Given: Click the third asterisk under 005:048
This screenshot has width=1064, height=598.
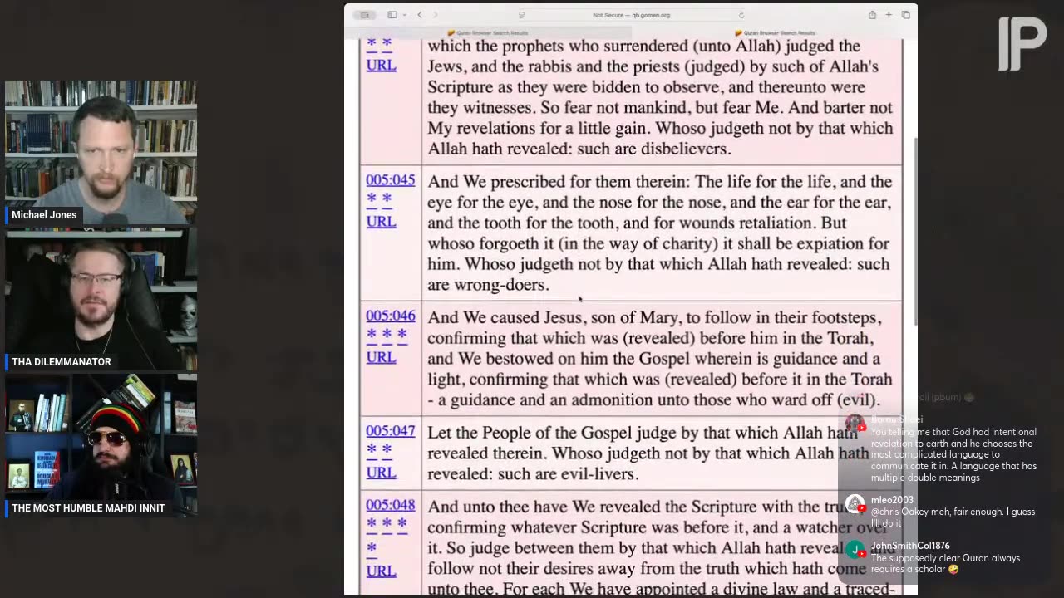Looking at the screenshot, I should click(x=401, y=525).
